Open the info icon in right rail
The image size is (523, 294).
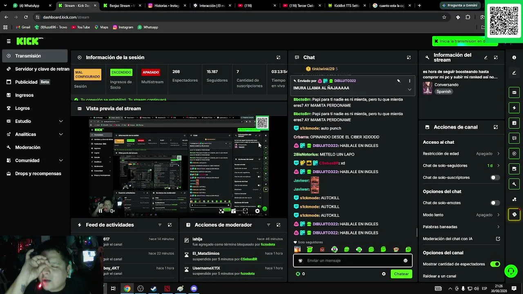(x=514, y=58)
